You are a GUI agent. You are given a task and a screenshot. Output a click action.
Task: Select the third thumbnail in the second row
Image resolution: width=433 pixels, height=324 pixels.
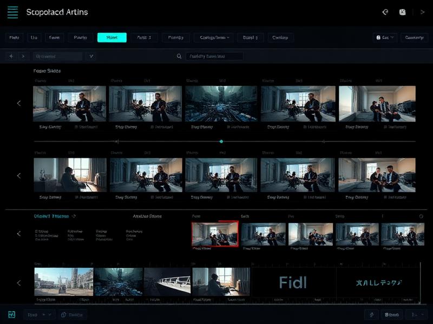(221, 175)
